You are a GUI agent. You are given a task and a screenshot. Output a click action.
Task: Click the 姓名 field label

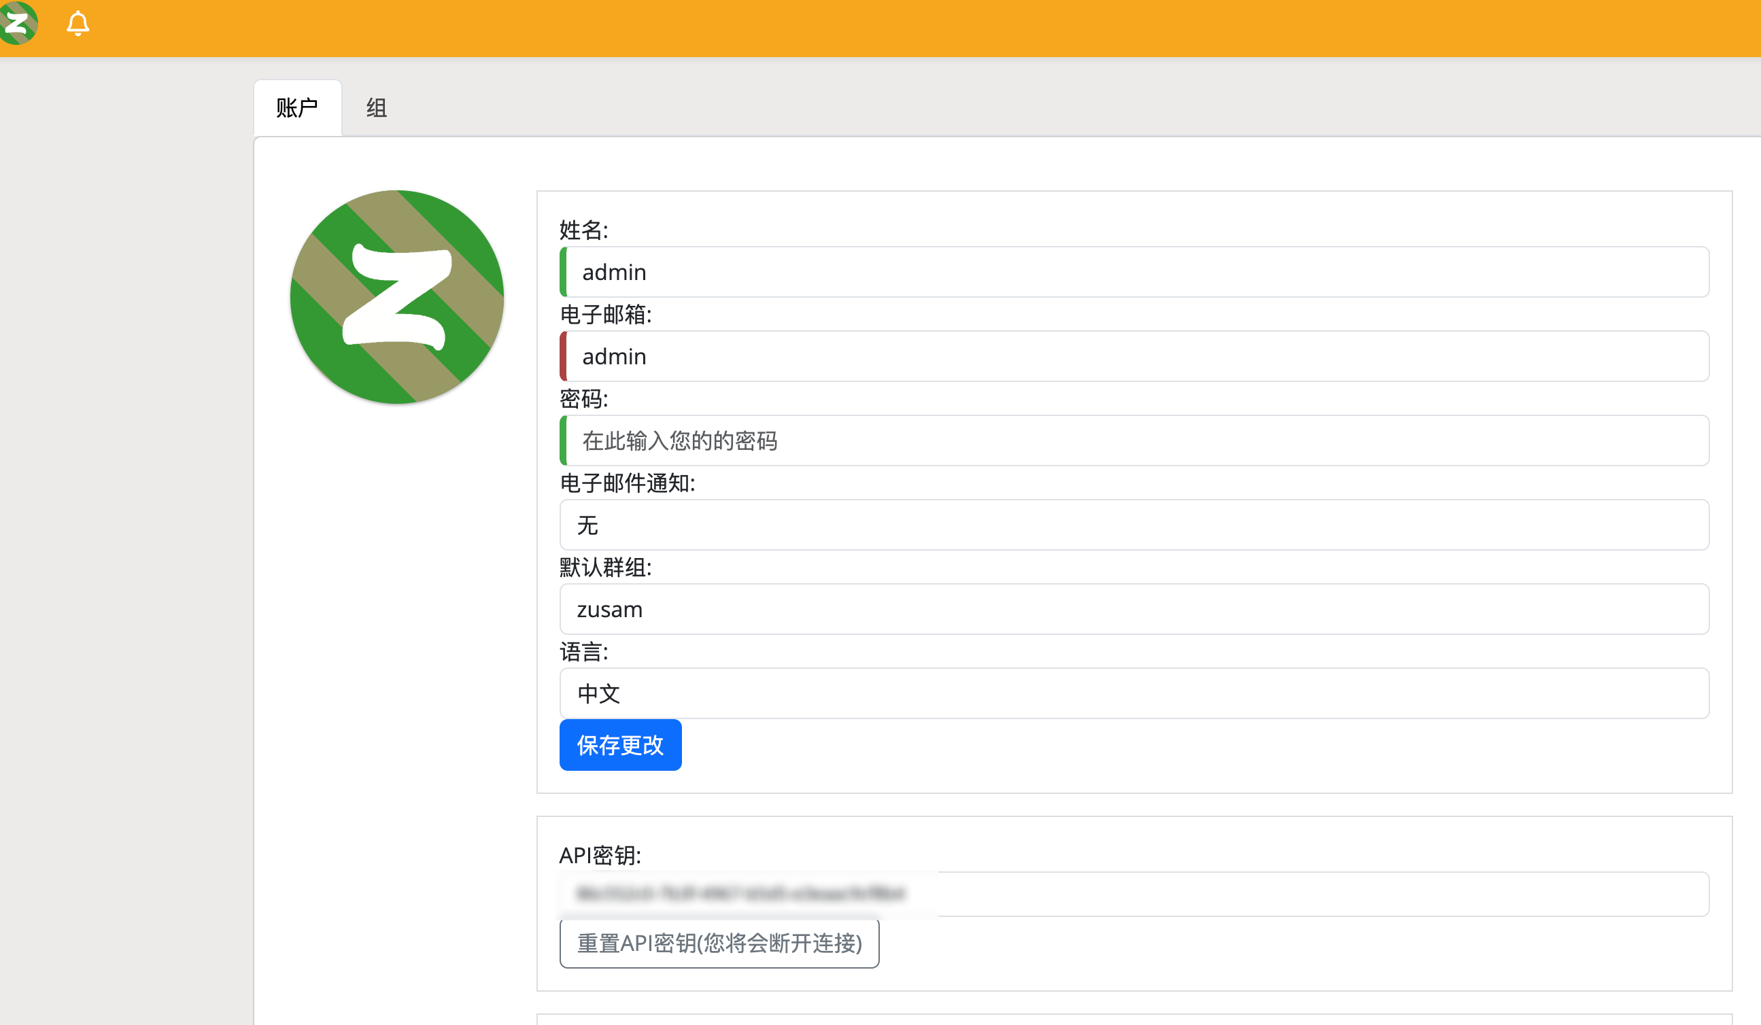pyautogui.click(x=584, y=230)
